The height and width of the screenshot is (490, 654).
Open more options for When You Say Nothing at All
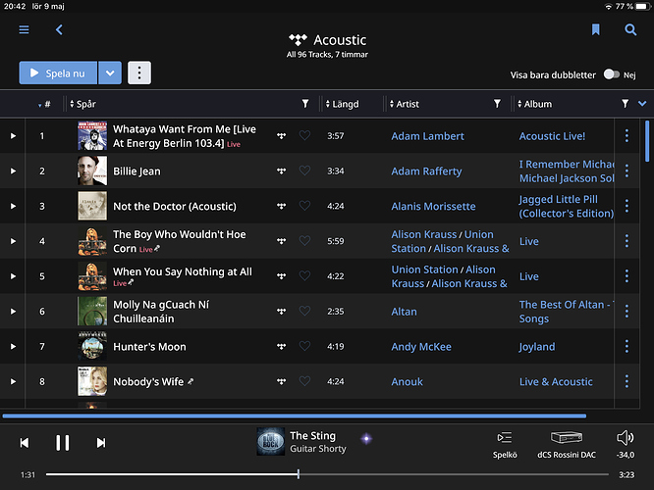[627, 276]
